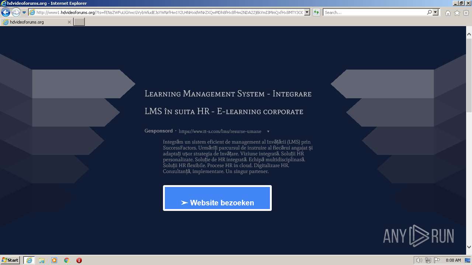Viewport: 472px width, 265px height.
Task: Click the browser Forward arrow button
Action: 16,12
